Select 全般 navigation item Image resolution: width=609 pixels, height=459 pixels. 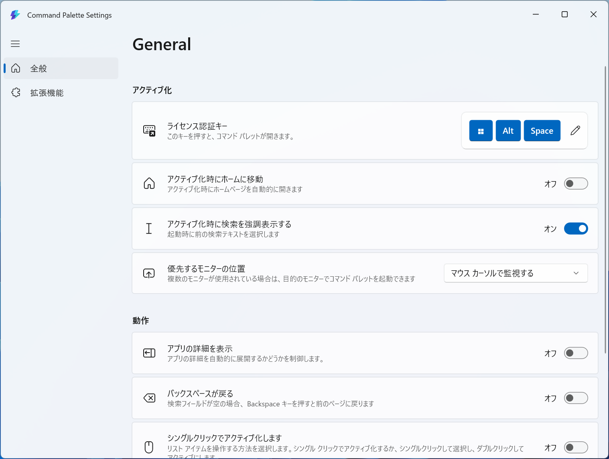coord(39,68)
